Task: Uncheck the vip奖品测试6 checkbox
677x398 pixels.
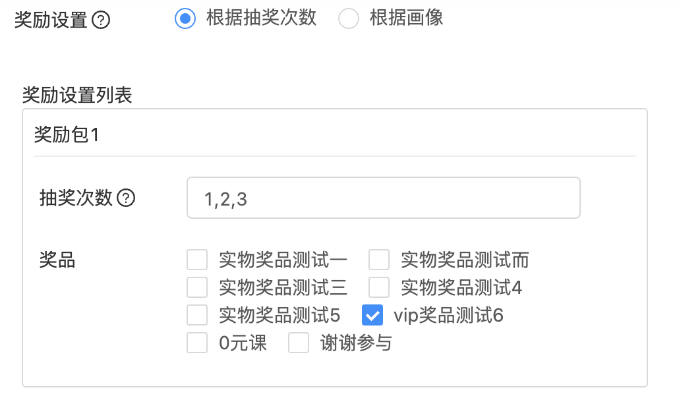Action: click(372, 316)
